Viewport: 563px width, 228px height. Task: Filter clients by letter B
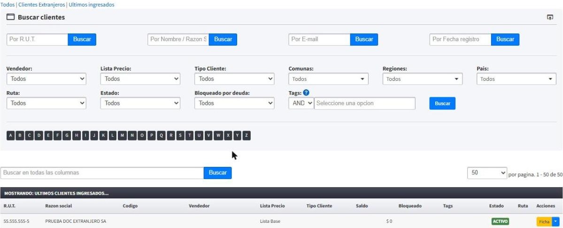[20, 135]
